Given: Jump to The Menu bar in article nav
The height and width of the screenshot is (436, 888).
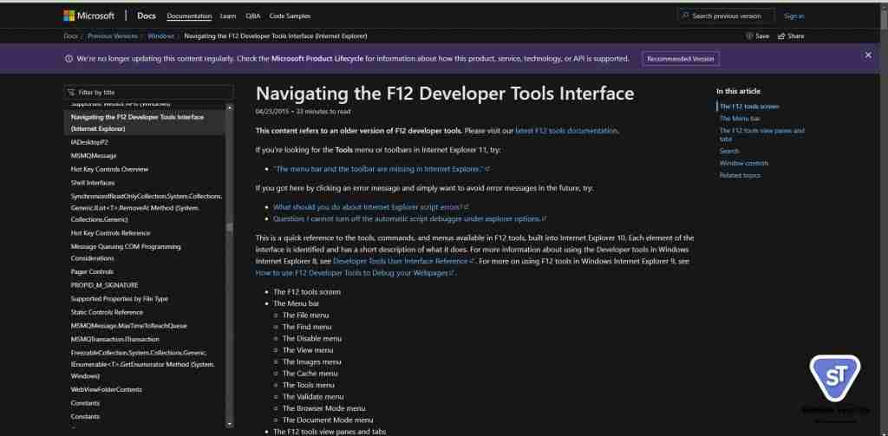Looking at the screenshot, I should [x=740, y=119].
